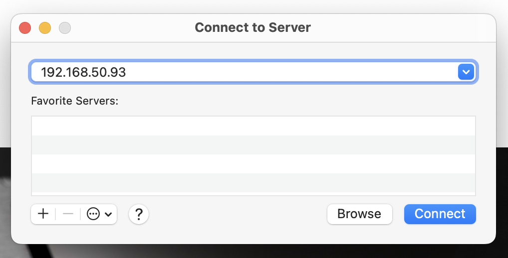Browse for available network servers
Screen dimensions: 508x258
[360, 214]
